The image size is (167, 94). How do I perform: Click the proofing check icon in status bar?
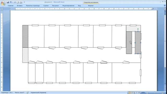[x=27, y=93]
